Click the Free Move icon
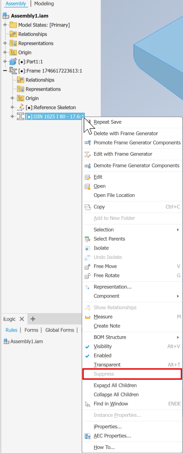The width and height of the screenshot is (183, 453). point(88,267)
